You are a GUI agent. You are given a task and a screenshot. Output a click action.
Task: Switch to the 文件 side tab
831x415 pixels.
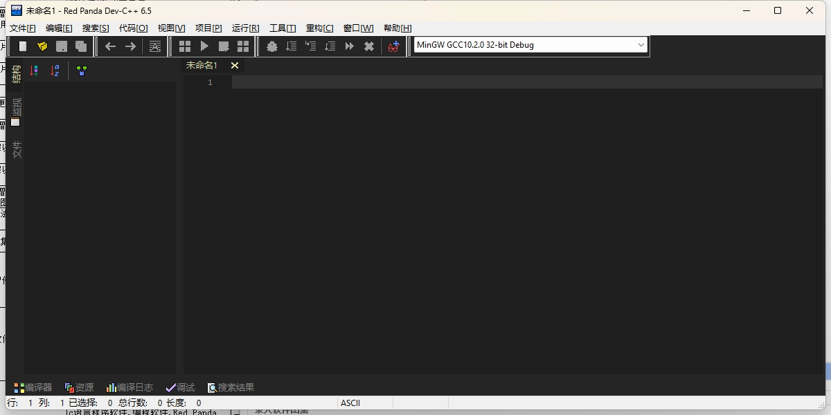[x=17, y=149]
